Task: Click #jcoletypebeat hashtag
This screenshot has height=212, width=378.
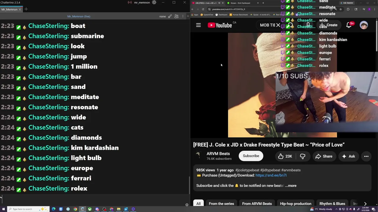Action: (x=247, y=170)
